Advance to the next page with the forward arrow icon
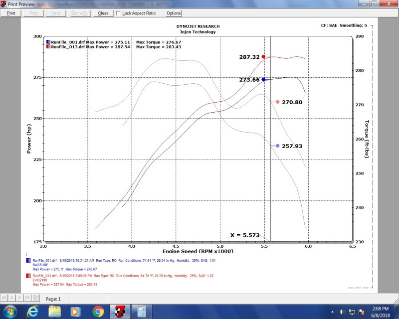Screen dimensions: 399x319 [x=19, y=298]
